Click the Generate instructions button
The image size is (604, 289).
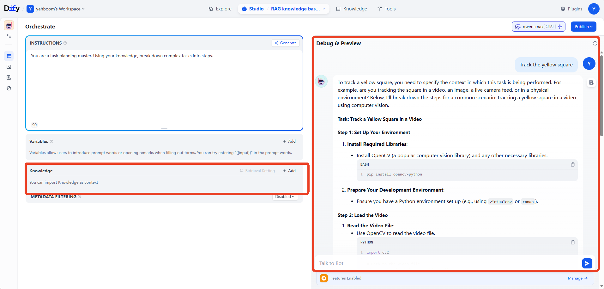point(286,43)
